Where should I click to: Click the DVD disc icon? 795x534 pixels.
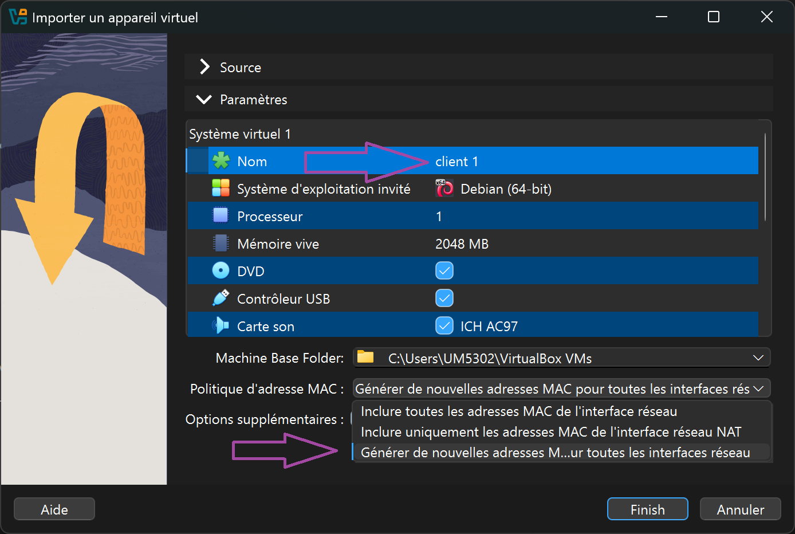click(221, 270)
